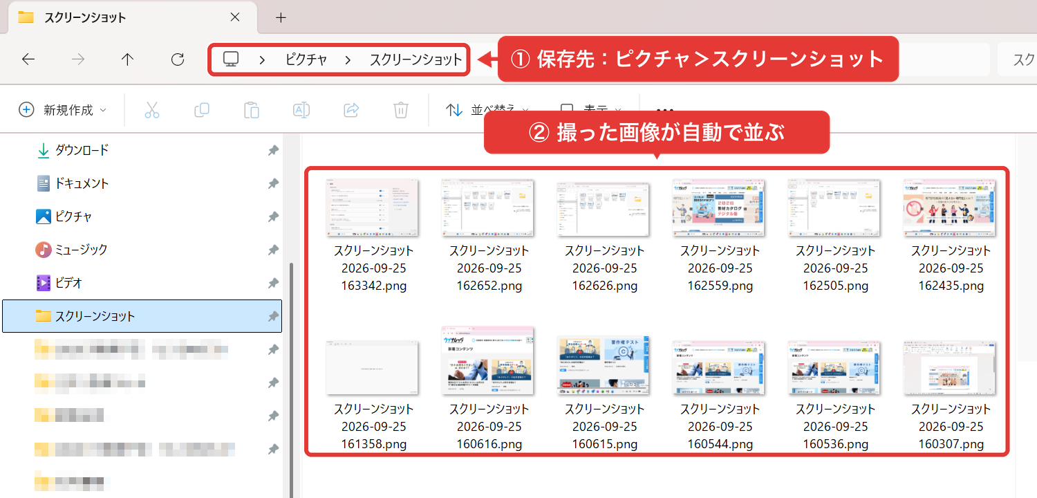Select the スクリーンショット window tab
1037x498 pixels.
[x=131, y=17]
